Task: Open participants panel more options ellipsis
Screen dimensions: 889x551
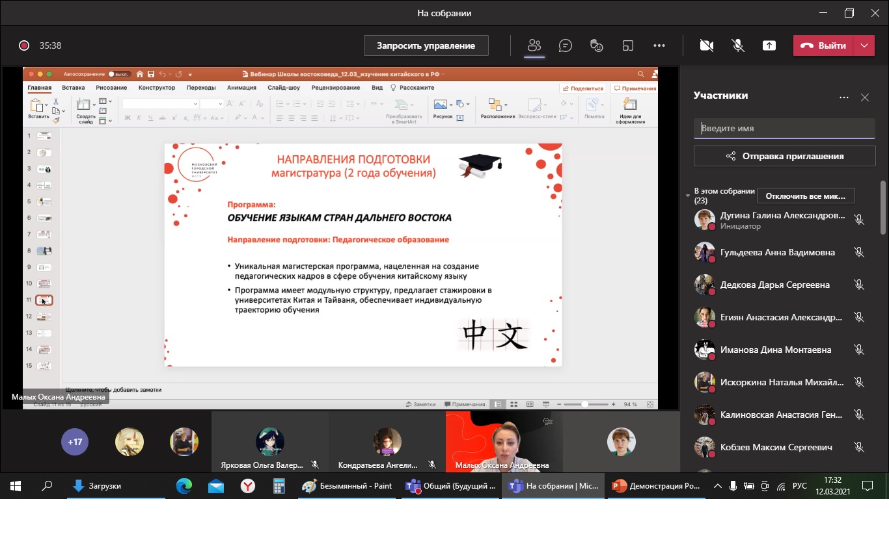Action: coord(844,97)
